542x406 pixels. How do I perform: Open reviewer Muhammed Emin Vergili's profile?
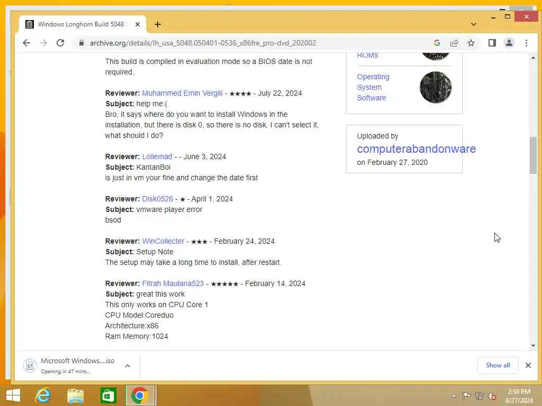(182, 93)
